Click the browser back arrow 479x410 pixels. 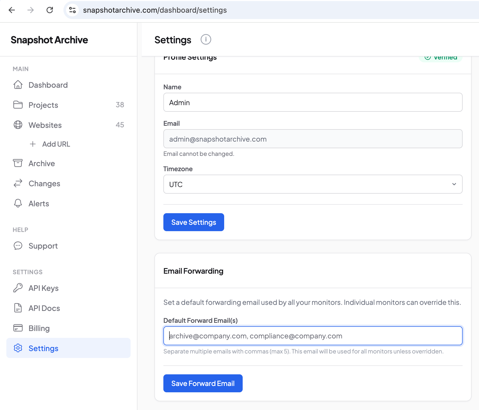click(12, 10)
